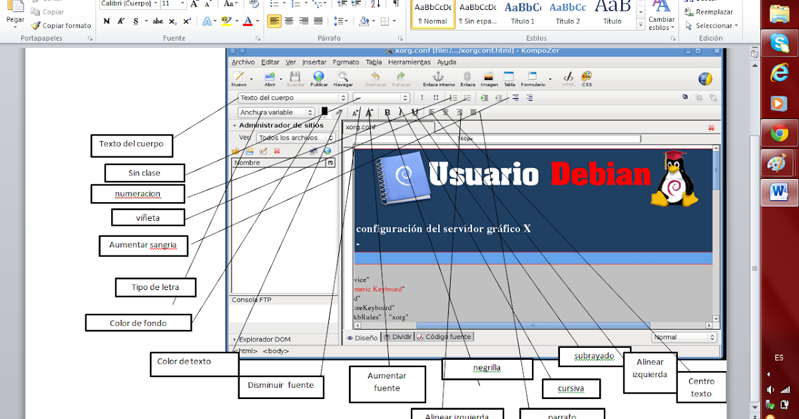Image resolution: width=799 pixels, height=419 pixels.
Task: Apply the Título 1 style in Word
Action: point(523,15)
